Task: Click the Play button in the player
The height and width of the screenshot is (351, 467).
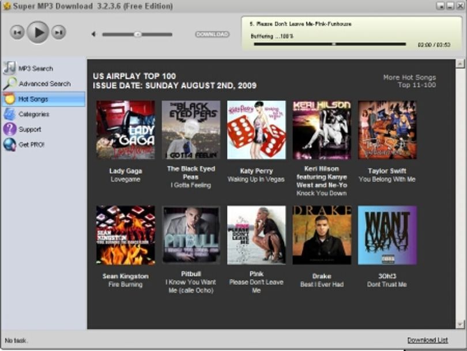Action: [38, 32]
